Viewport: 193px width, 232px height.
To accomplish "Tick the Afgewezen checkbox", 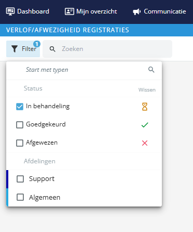I will click(x=20, y=143).
